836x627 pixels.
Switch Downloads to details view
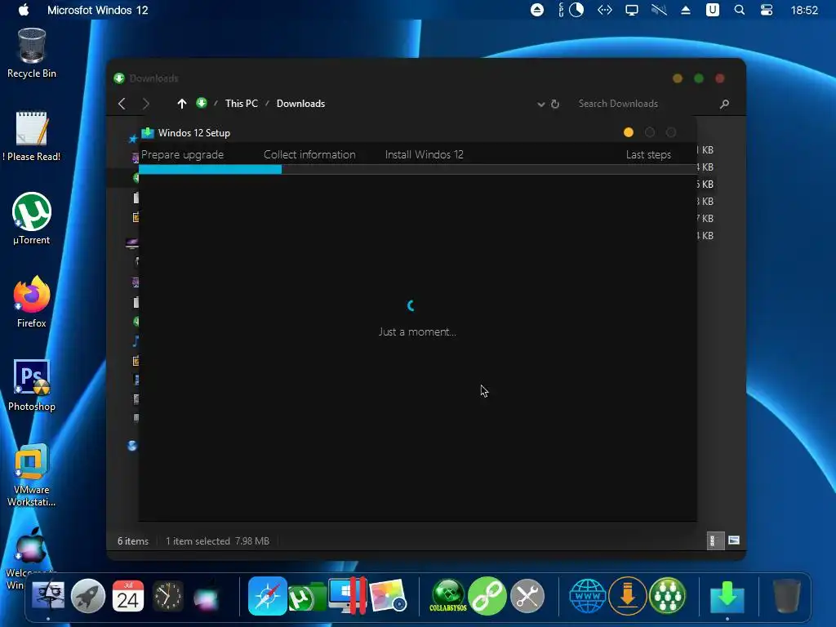[x=714, y=540]
